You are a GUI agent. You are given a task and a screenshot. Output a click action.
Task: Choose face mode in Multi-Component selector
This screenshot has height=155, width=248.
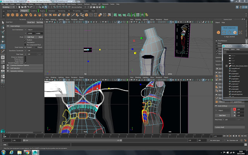coord(236,33)
